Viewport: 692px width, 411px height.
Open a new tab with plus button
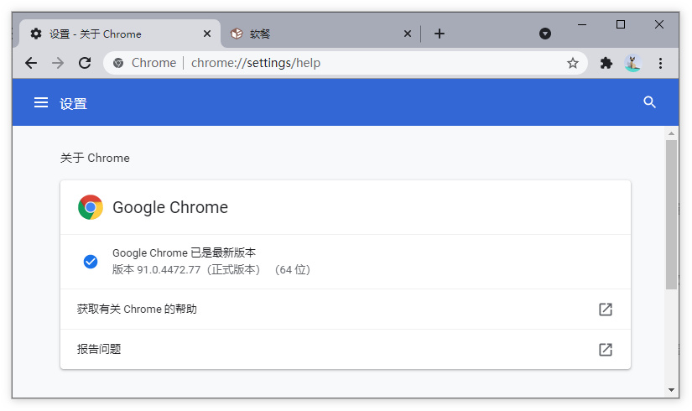pyautogui.click(x=440, y=34)
